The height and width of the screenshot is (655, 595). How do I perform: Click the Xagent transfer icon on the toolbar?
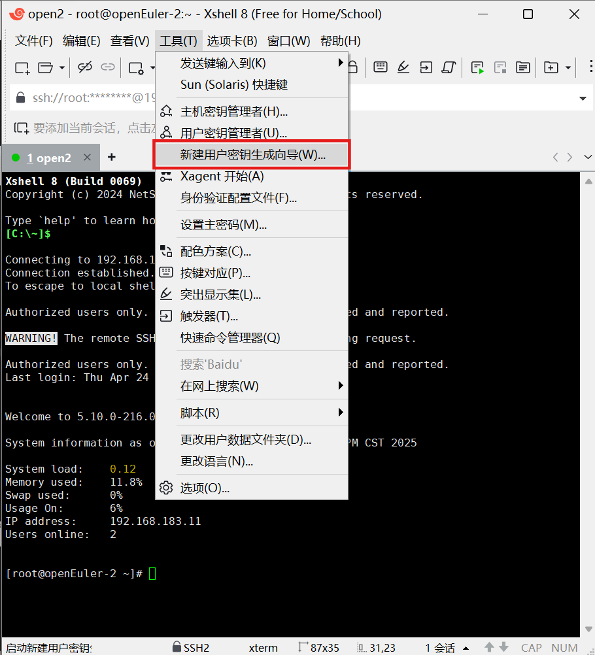[x=426, y=67]
